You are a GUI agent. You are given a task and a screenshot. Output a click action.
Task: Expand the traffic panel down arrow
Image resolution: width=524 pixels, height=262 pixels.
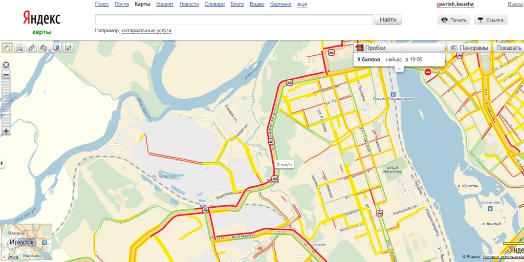pyautogui.click(x=399, y=69)
